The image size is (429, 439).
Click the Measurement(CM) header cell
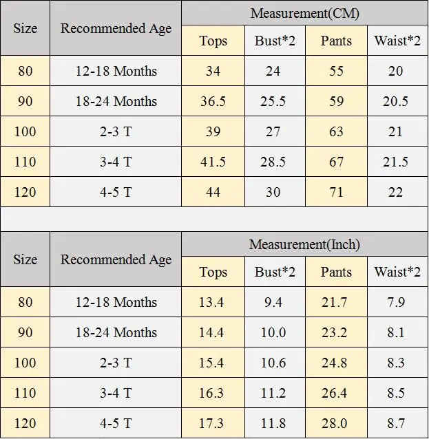[304, 13]
